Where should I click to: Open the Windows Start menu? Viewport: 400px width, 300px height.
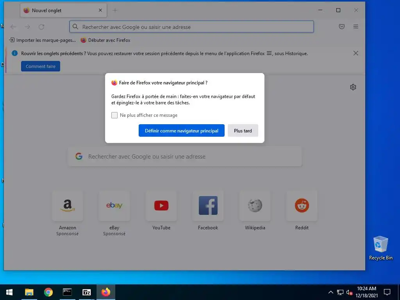pyautogui.click(x=9, y=292)
